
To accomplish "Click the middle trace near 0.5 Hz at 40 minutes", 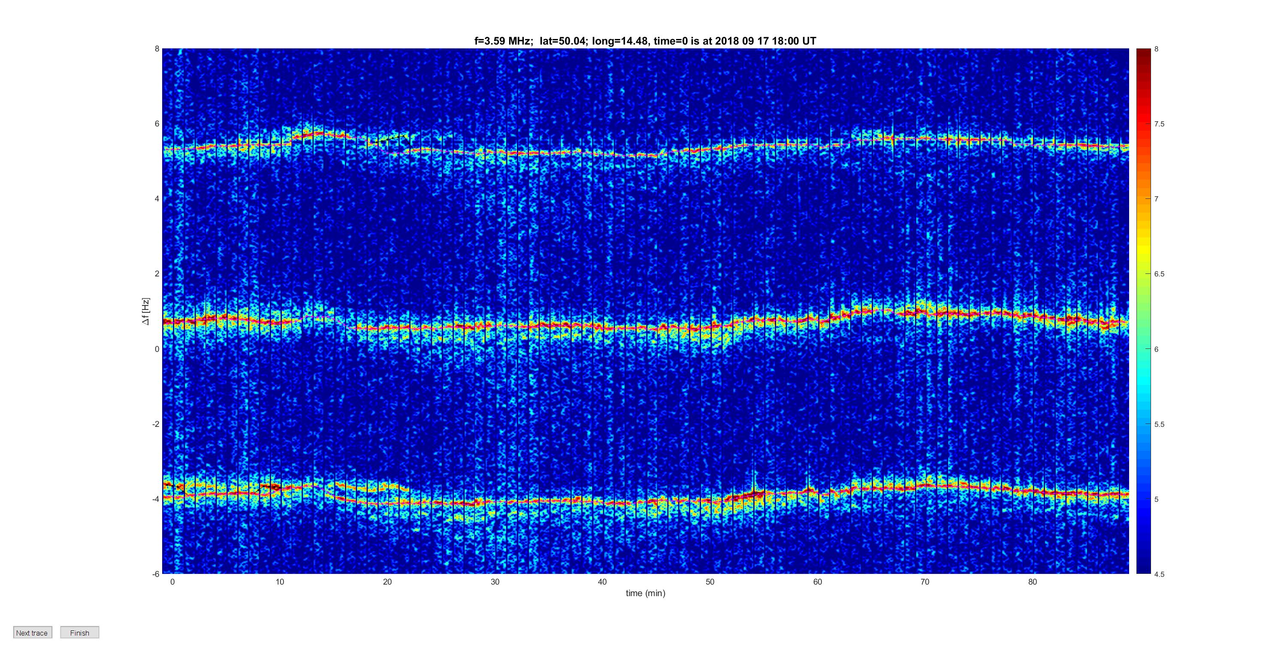I will (603, 327).
